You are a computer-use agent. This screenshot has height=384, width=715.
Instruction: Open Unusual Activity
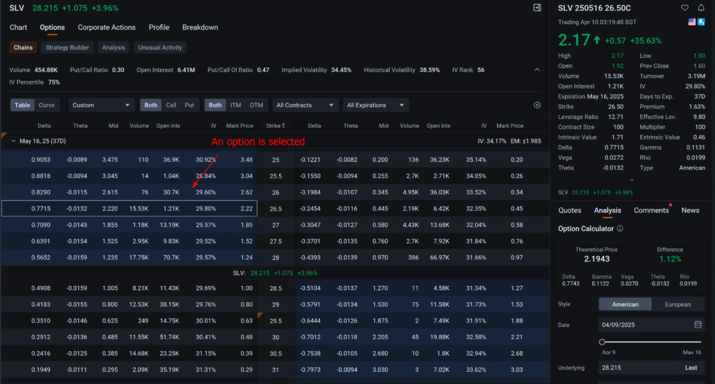[160, 47]
